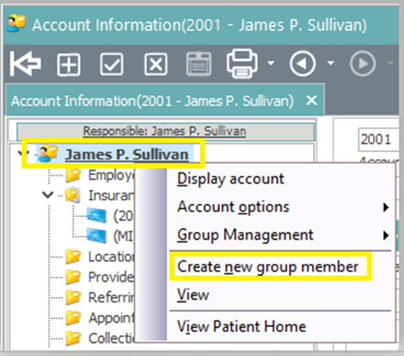Image resolution: width=404 pixels, height=356 pixels.
Task: Choose View Patient Home menu entry
Action: point(241,326)
